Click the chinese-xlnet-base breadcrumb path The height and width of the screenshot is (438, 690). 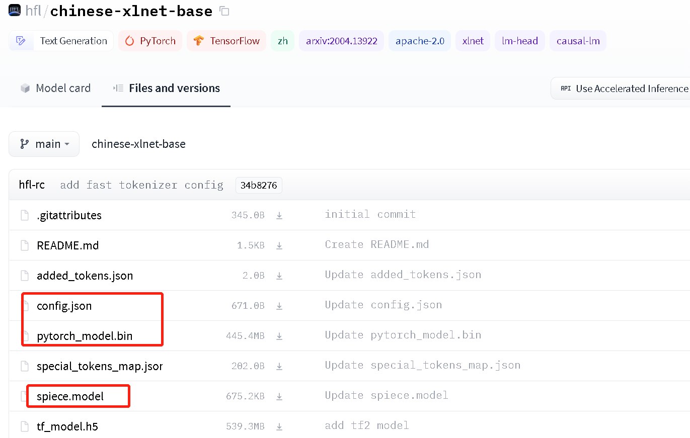138,144
